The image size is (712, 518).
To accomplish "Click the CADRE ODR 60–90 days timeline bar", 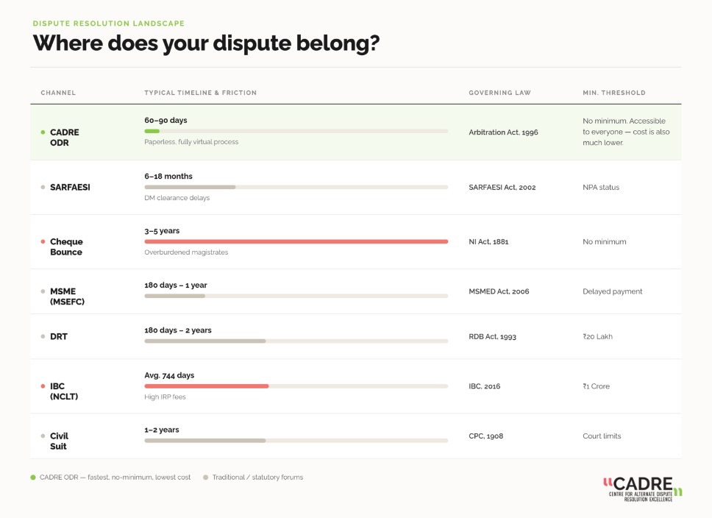I will (x=296, y=131).
